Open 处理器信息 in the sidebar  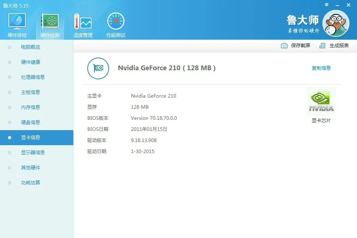coord(36,77)
